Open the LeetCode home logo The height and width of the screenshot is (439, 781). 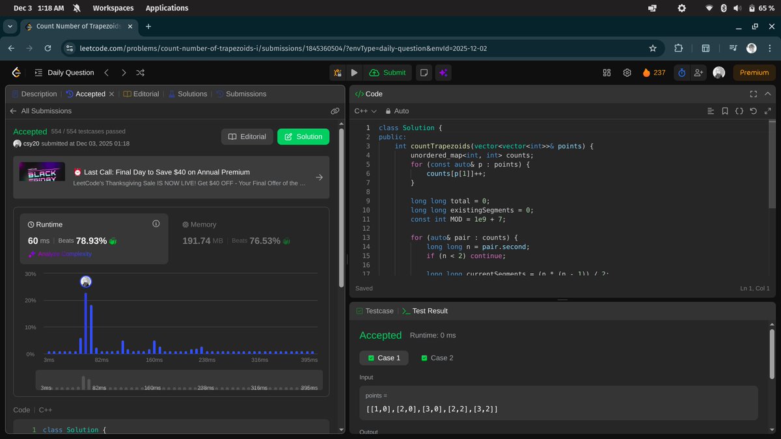tap(17, 73)
